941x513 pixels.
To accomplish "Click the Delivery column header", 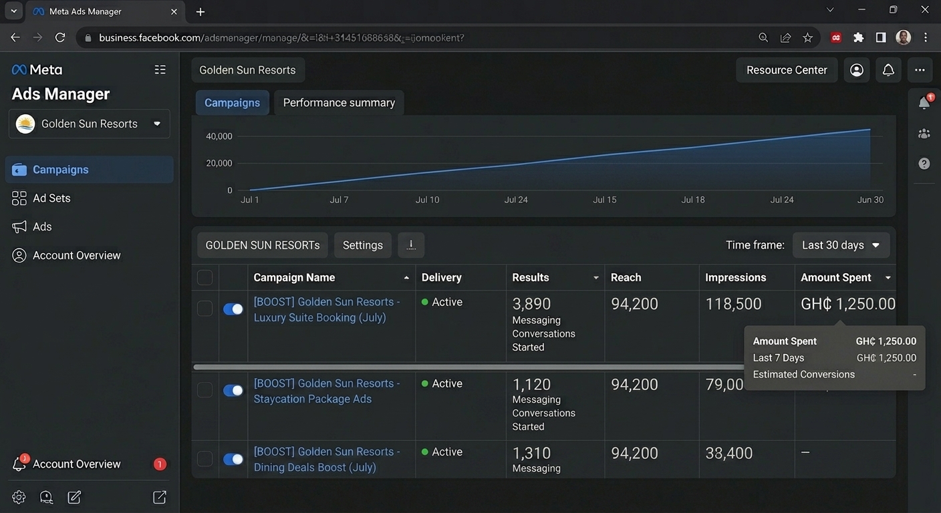I will pos(441,278).
